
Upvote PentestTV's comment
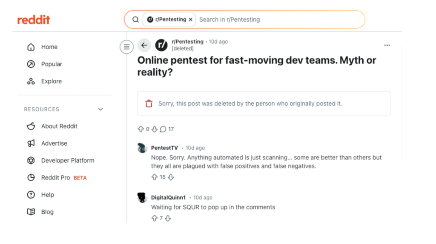(x=155, y=177)
